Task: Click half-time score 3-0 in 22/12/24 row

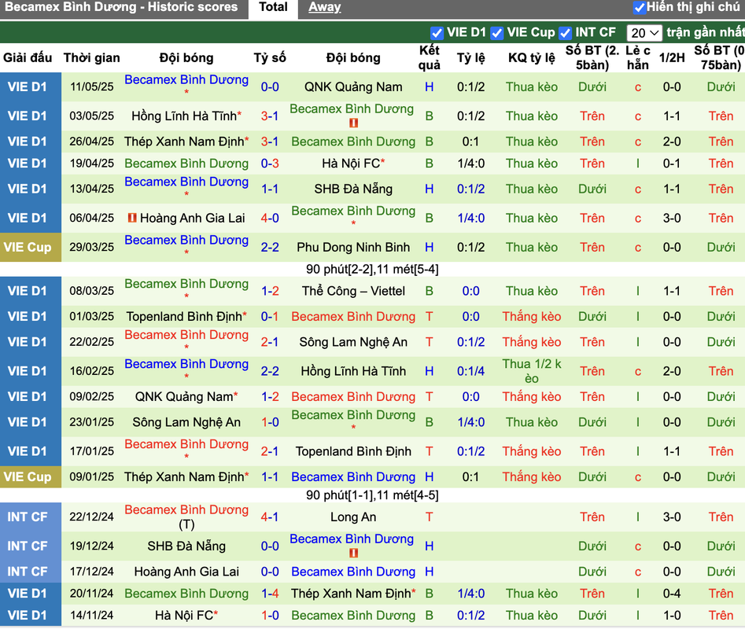Action: 672,517
